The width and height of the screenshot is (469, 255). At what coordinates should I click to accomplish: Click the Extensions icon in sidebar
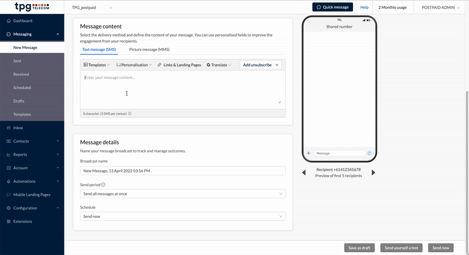8,222
